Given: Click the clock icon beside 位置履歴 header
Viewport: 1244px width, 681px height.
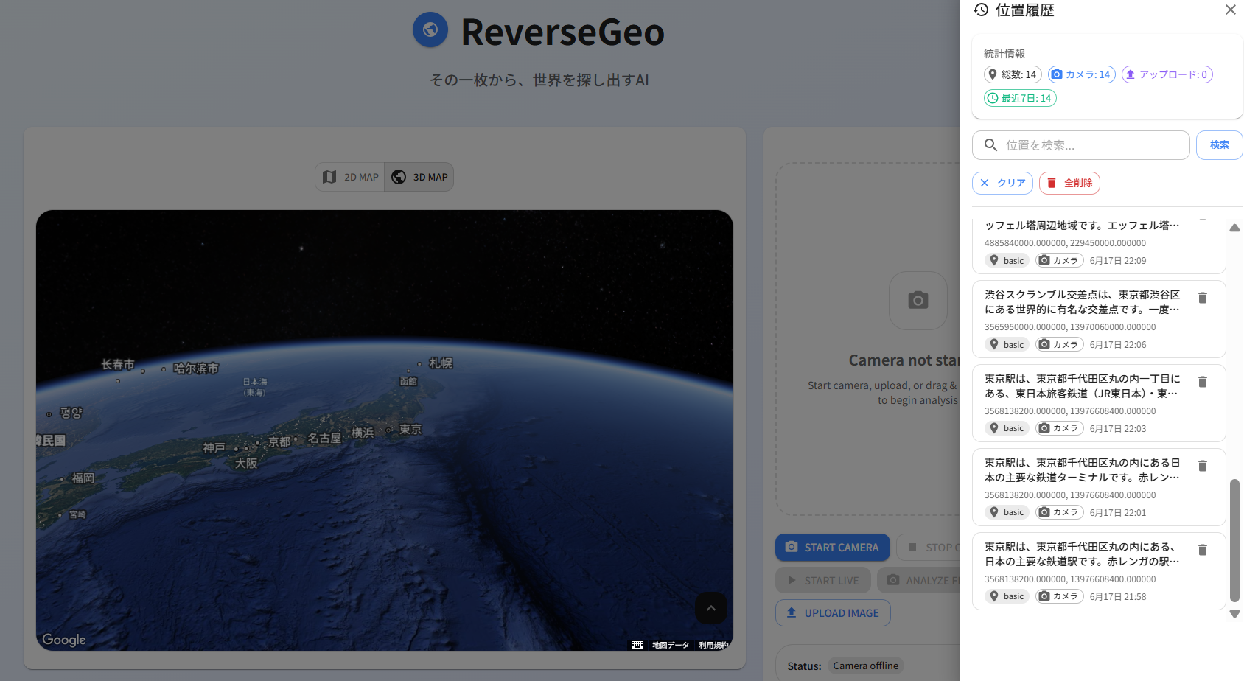Looking at the screenshot, I should click(x=980, y=10).
